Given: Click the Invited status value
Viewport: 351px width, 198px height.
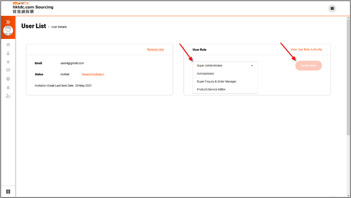Looking at the screenshot, I should [x=65, y=75].
